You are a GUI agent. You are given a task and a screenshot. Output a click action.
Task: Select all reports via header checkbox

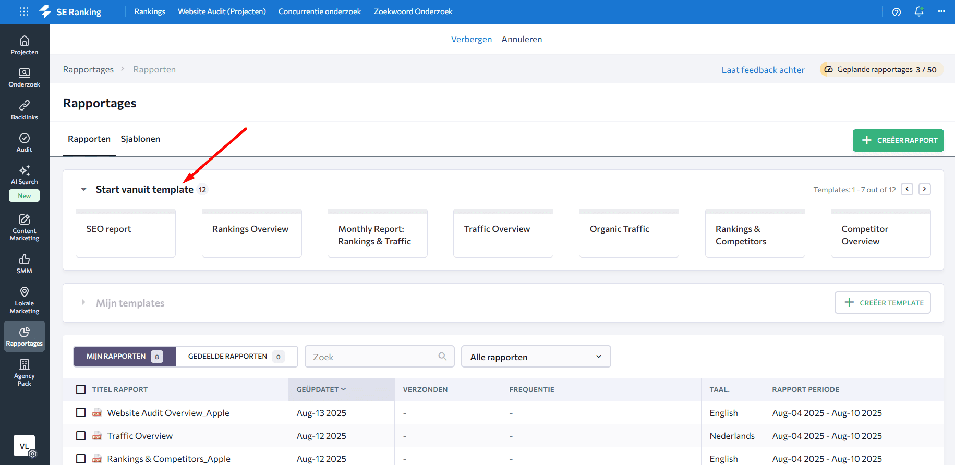click(81, 389)
